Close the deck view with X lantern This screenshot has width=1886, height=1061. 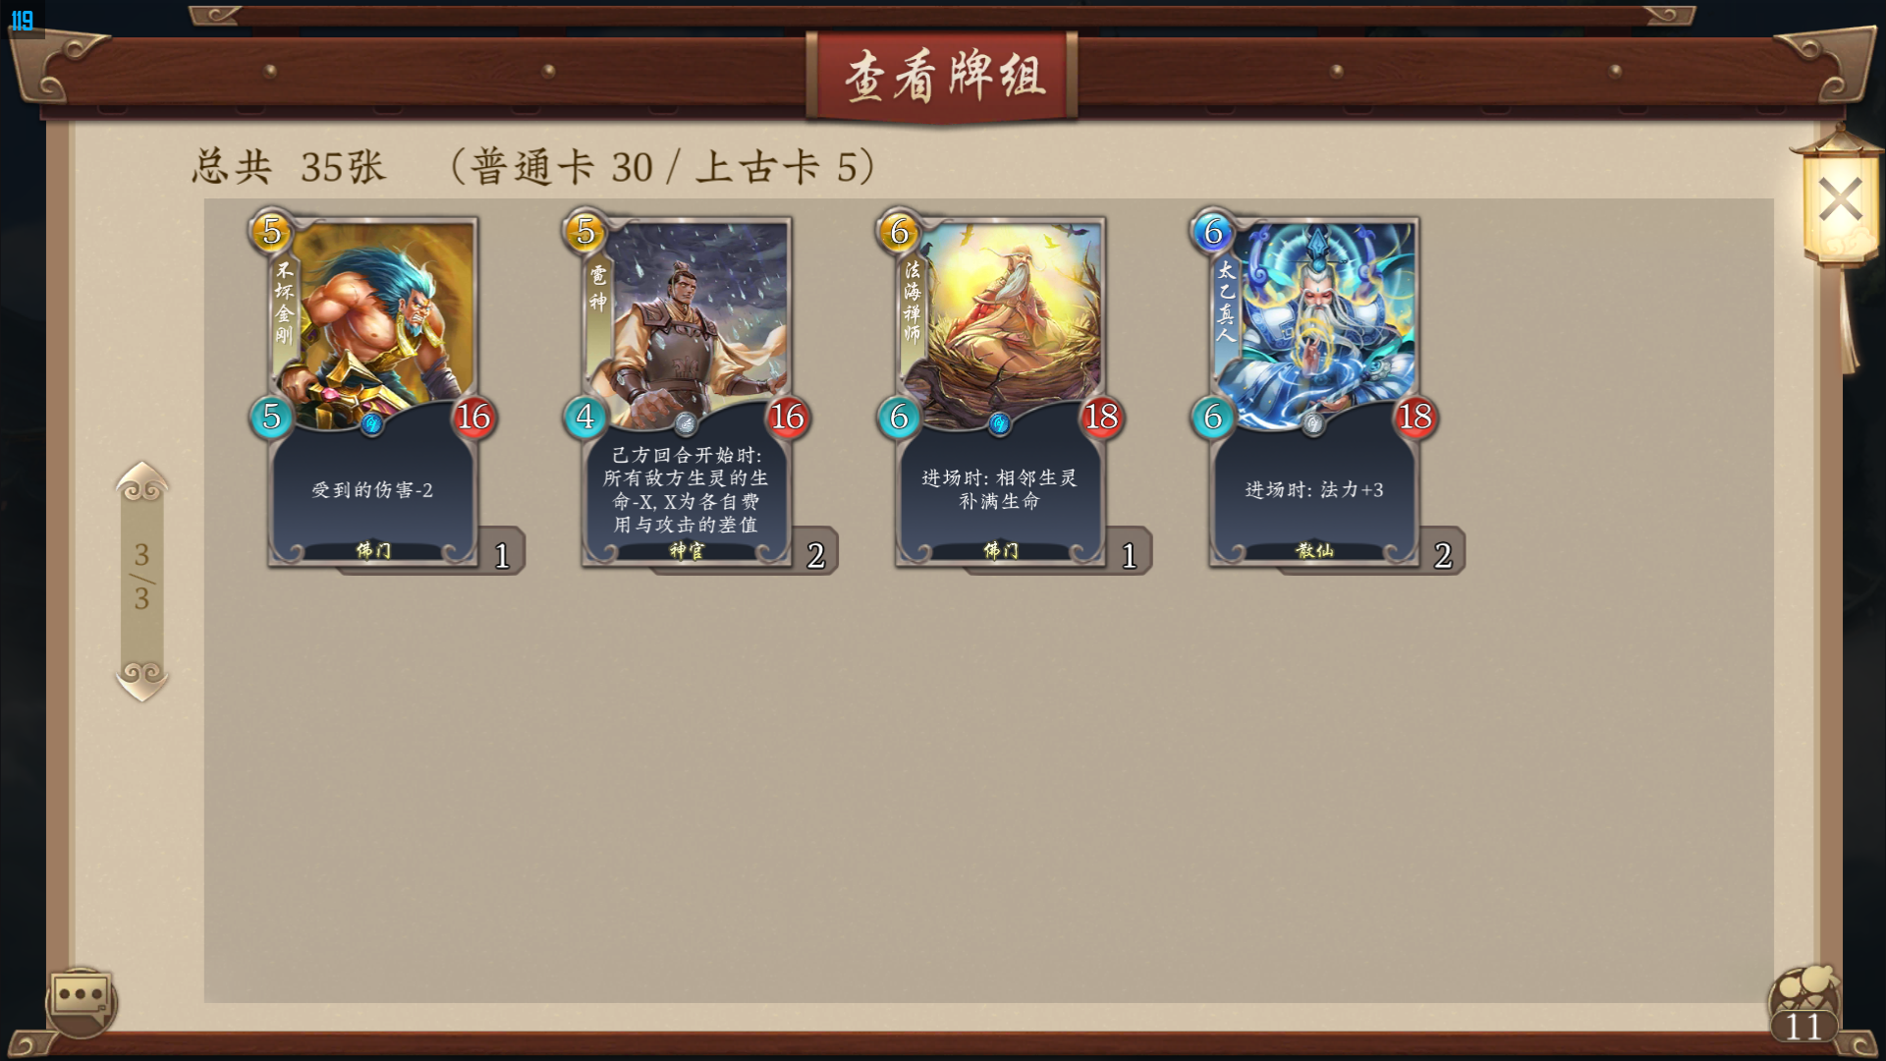(1840, 200)
